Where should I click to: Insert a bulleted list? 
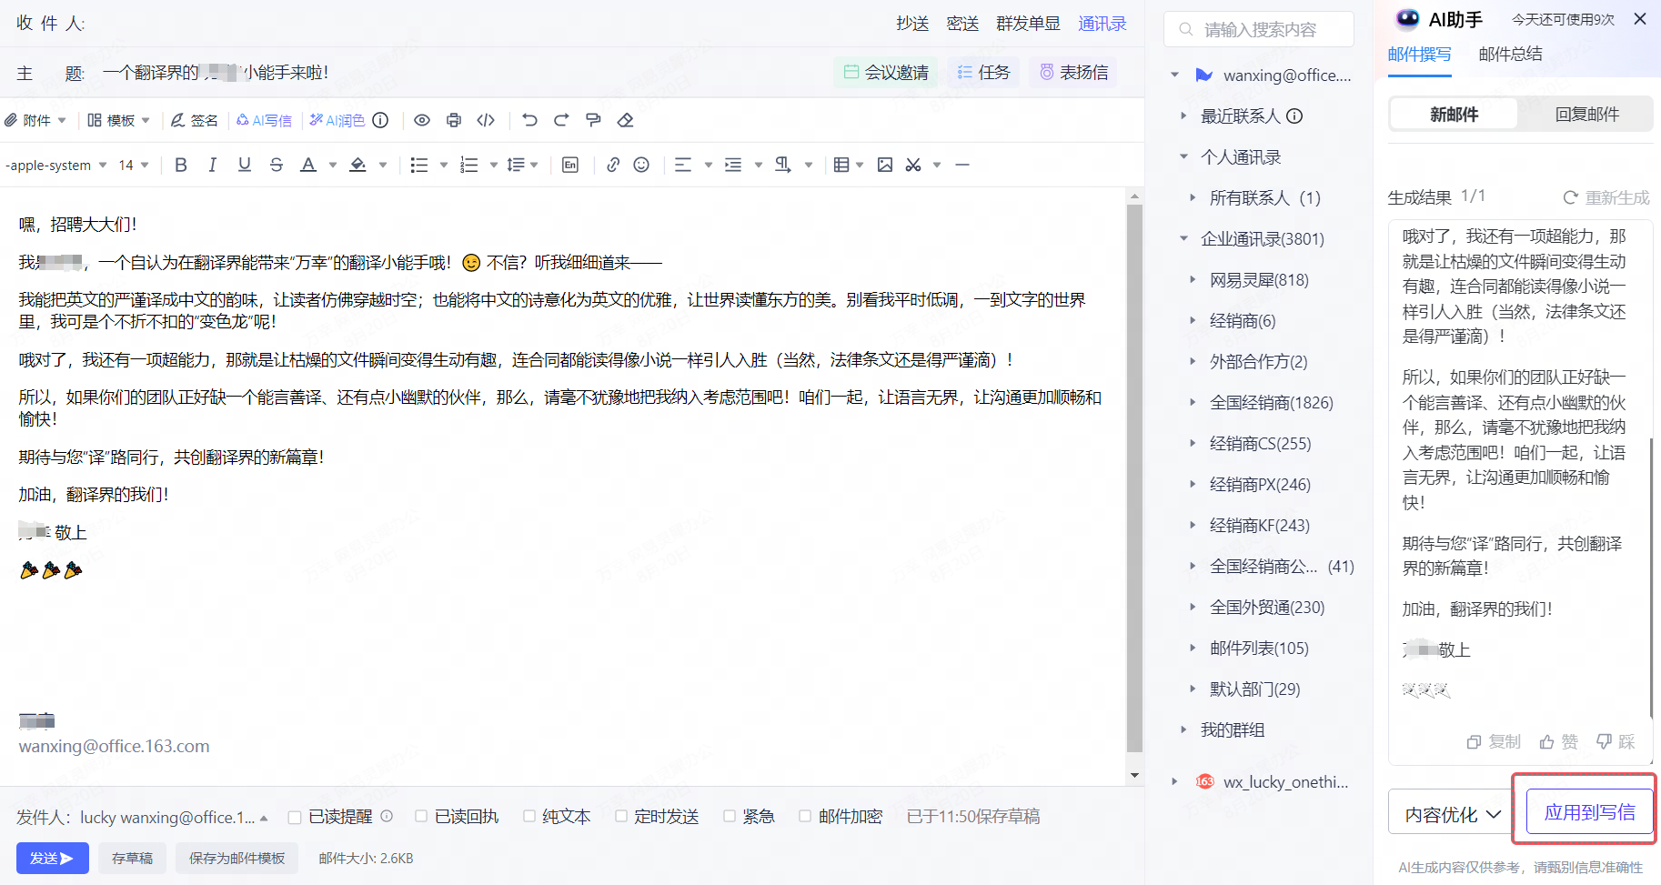(418, 165)
